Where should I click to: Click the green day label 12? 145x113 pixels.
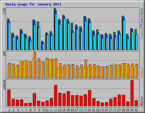point(55,110)
